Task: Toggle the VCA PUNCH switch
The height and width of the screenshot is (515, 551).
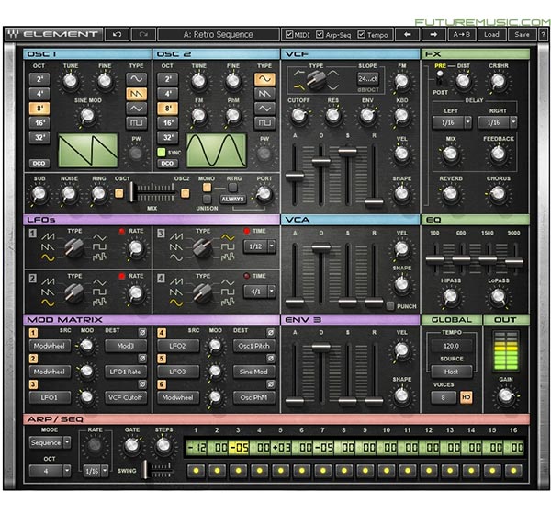Action: (390, 306)
